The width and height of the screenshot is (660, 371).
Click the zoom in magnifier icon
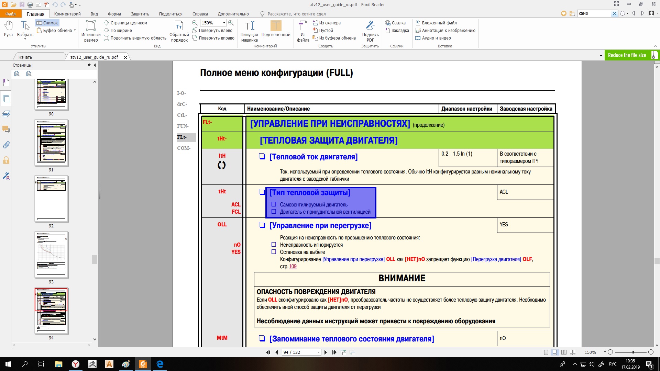[x=231, y=23]
